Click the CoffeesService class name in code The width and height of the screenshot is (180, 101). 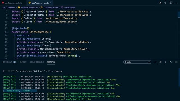[39, 32]
